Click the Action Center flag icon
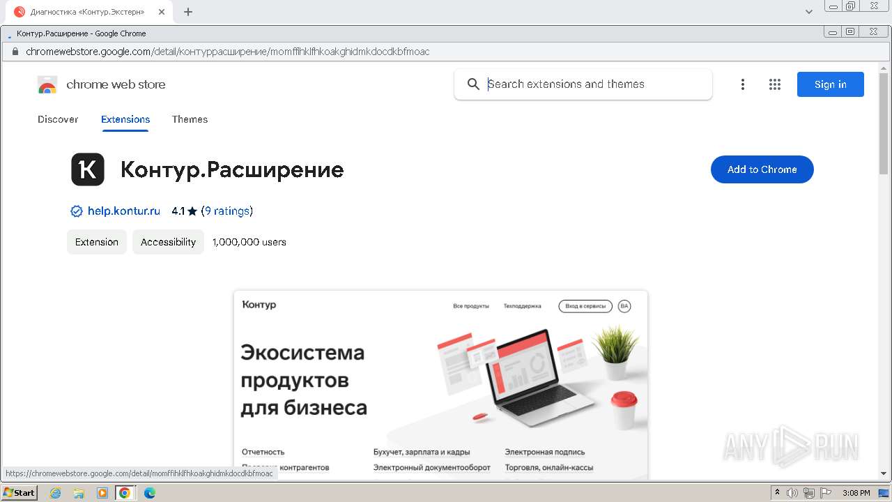The height and width of the screenshot is (502, 892). (x=824, y=493)
